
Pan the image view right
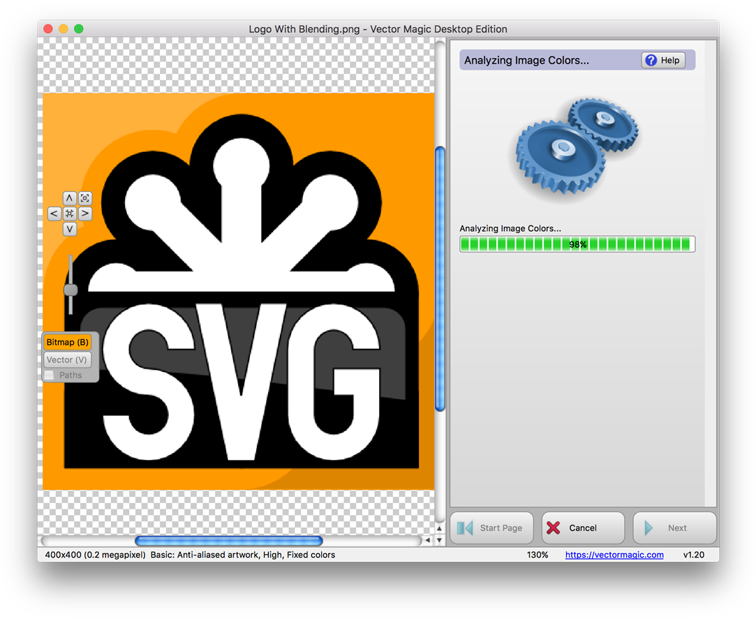point(85,214)
